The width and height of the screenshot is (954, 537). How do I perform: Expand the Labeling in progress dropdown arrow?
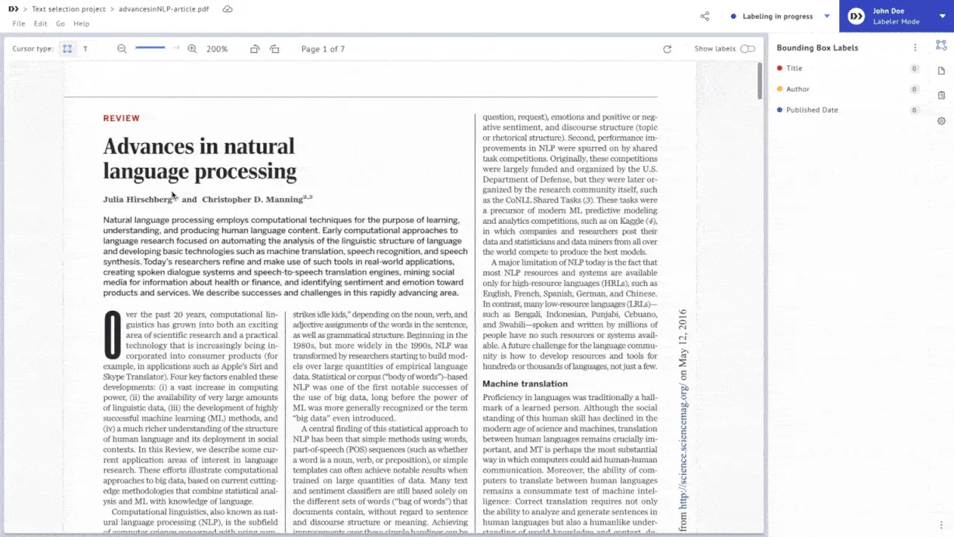[x=827, y=16]
